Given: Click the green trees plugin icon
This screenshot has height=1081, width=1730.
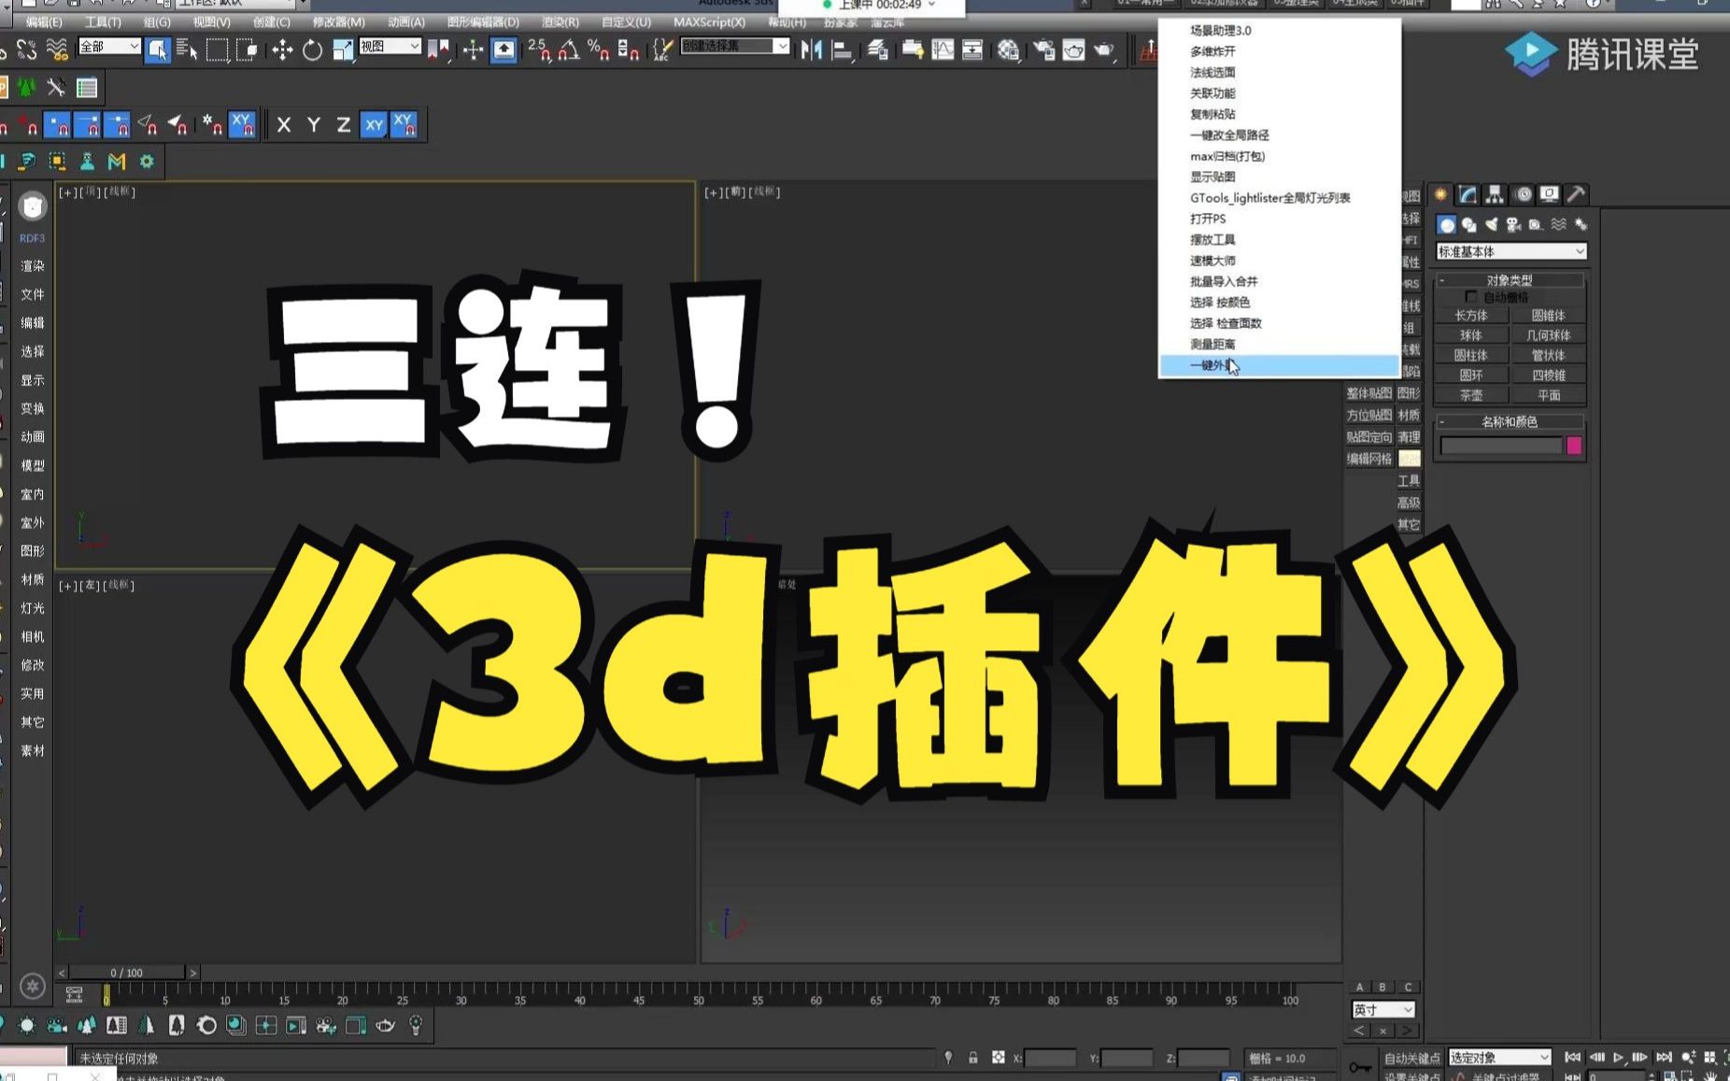Looking at the screenshot, I should click(x=26, y=88).
